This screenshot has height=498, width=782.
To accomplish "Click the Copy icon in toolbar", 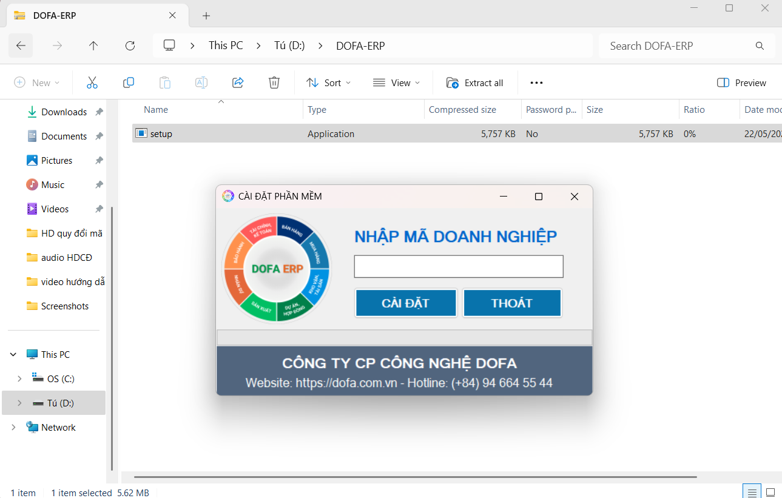I will pos(129,82).
